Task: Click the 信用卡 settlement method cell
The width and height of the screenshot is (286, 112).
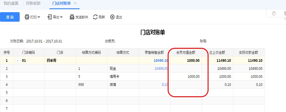Action: point(123,77)
